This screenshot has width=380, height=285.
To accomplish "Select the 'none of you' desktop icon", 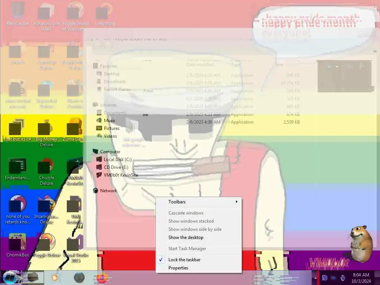I will 17,210.
